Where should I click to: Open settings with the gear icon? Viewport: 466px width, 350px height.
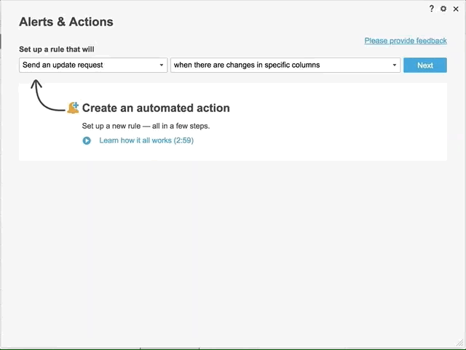click(443, 9)
